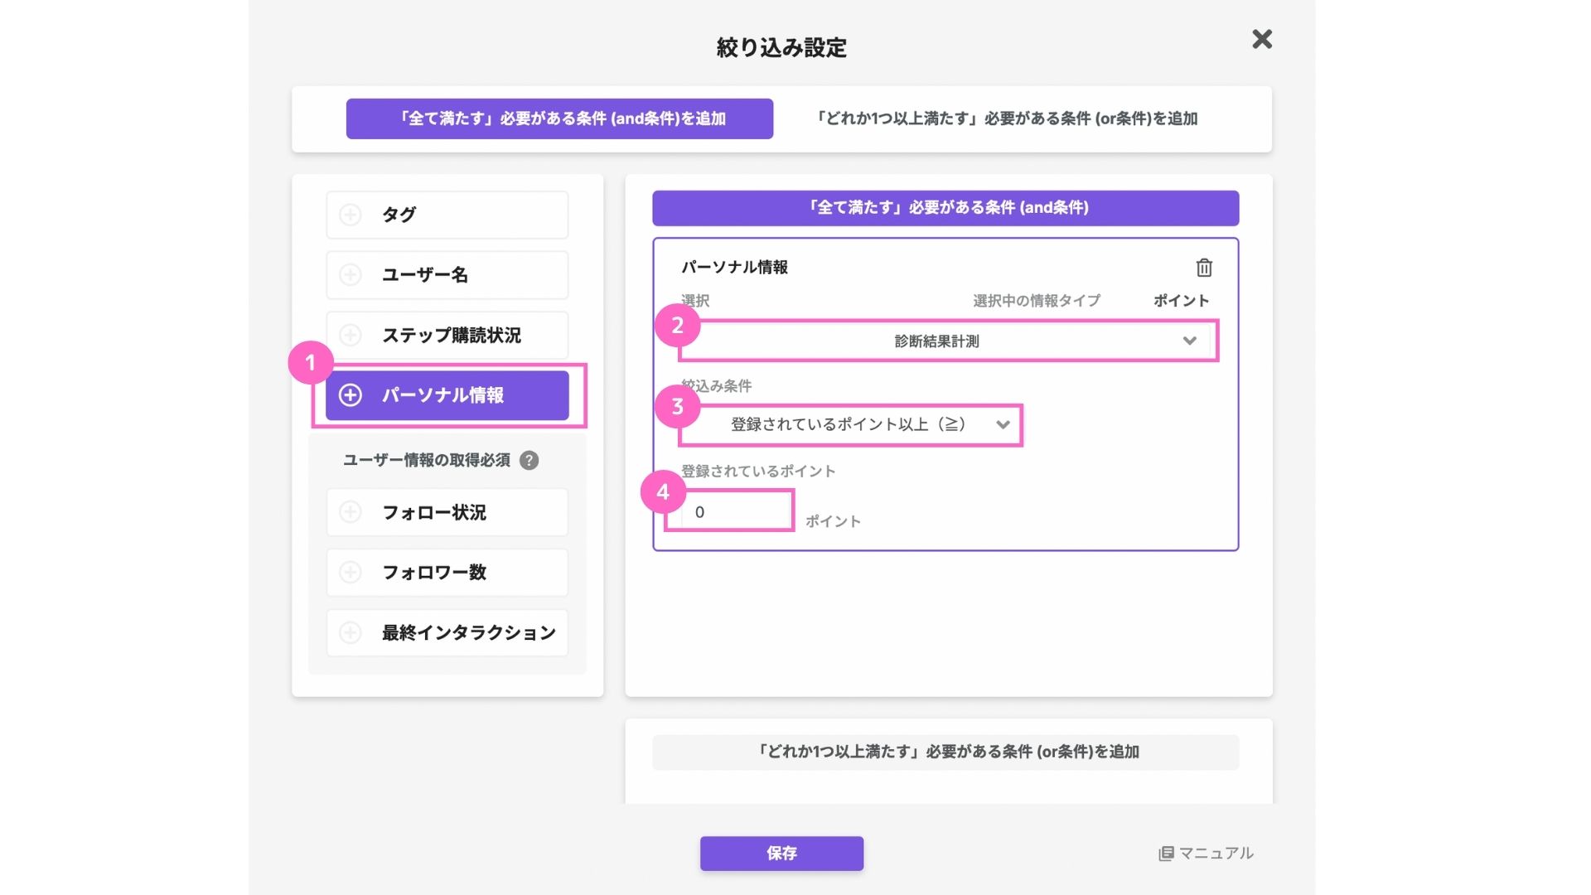This screenshot has height=895, width=1591.
Task: Click the chevron arrow of 診断結果計測 dropdown
Action: (x=1189, y=341)
